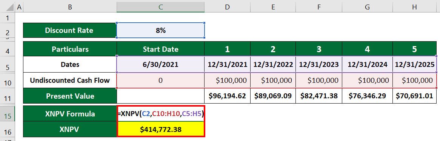
Task: Select row header 5
Action: coord(8,64)
